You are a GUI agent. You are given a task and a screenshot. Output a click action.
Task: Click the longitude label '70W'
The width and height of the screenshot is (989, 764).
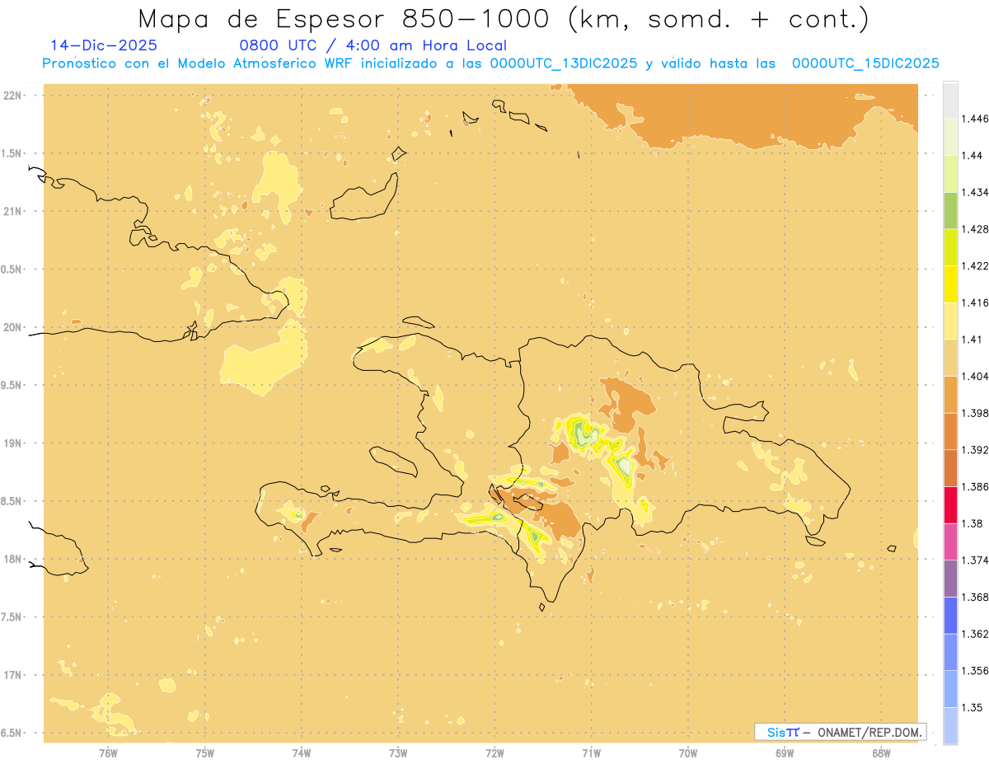tap(688, 753)
